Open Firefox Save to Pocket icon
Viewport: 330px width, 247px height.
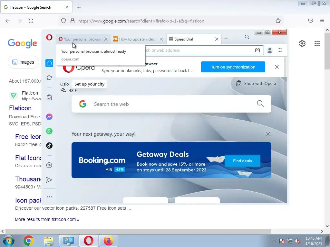click(x=311, y=21)
